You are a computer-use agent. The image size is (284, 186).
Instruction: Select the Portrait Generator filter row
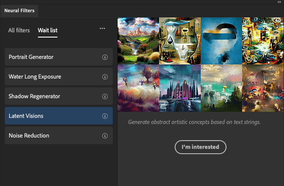coord(59,57)
